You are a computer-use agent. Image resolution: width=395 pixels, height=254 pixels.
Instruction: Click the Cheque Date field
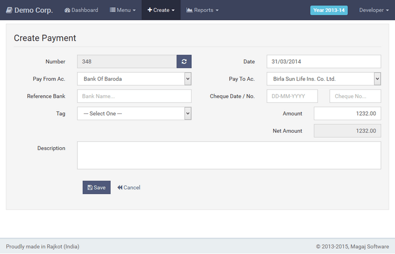tap(292, 97)
